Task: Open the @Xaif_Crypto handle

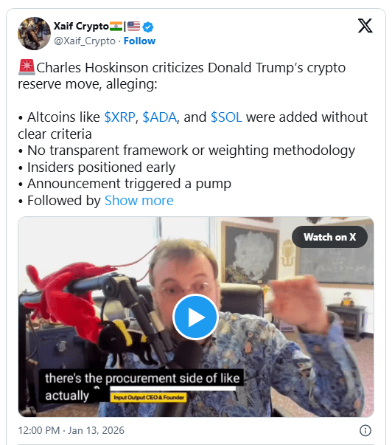Action: [85, 41]
